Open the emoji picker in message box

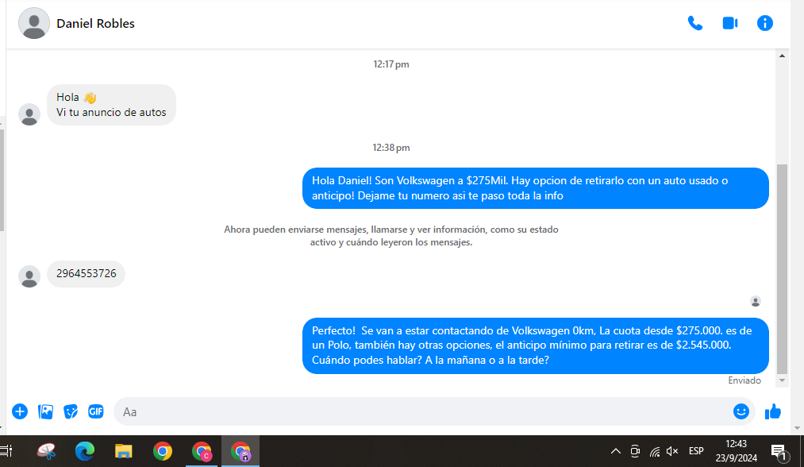(741, 411)
